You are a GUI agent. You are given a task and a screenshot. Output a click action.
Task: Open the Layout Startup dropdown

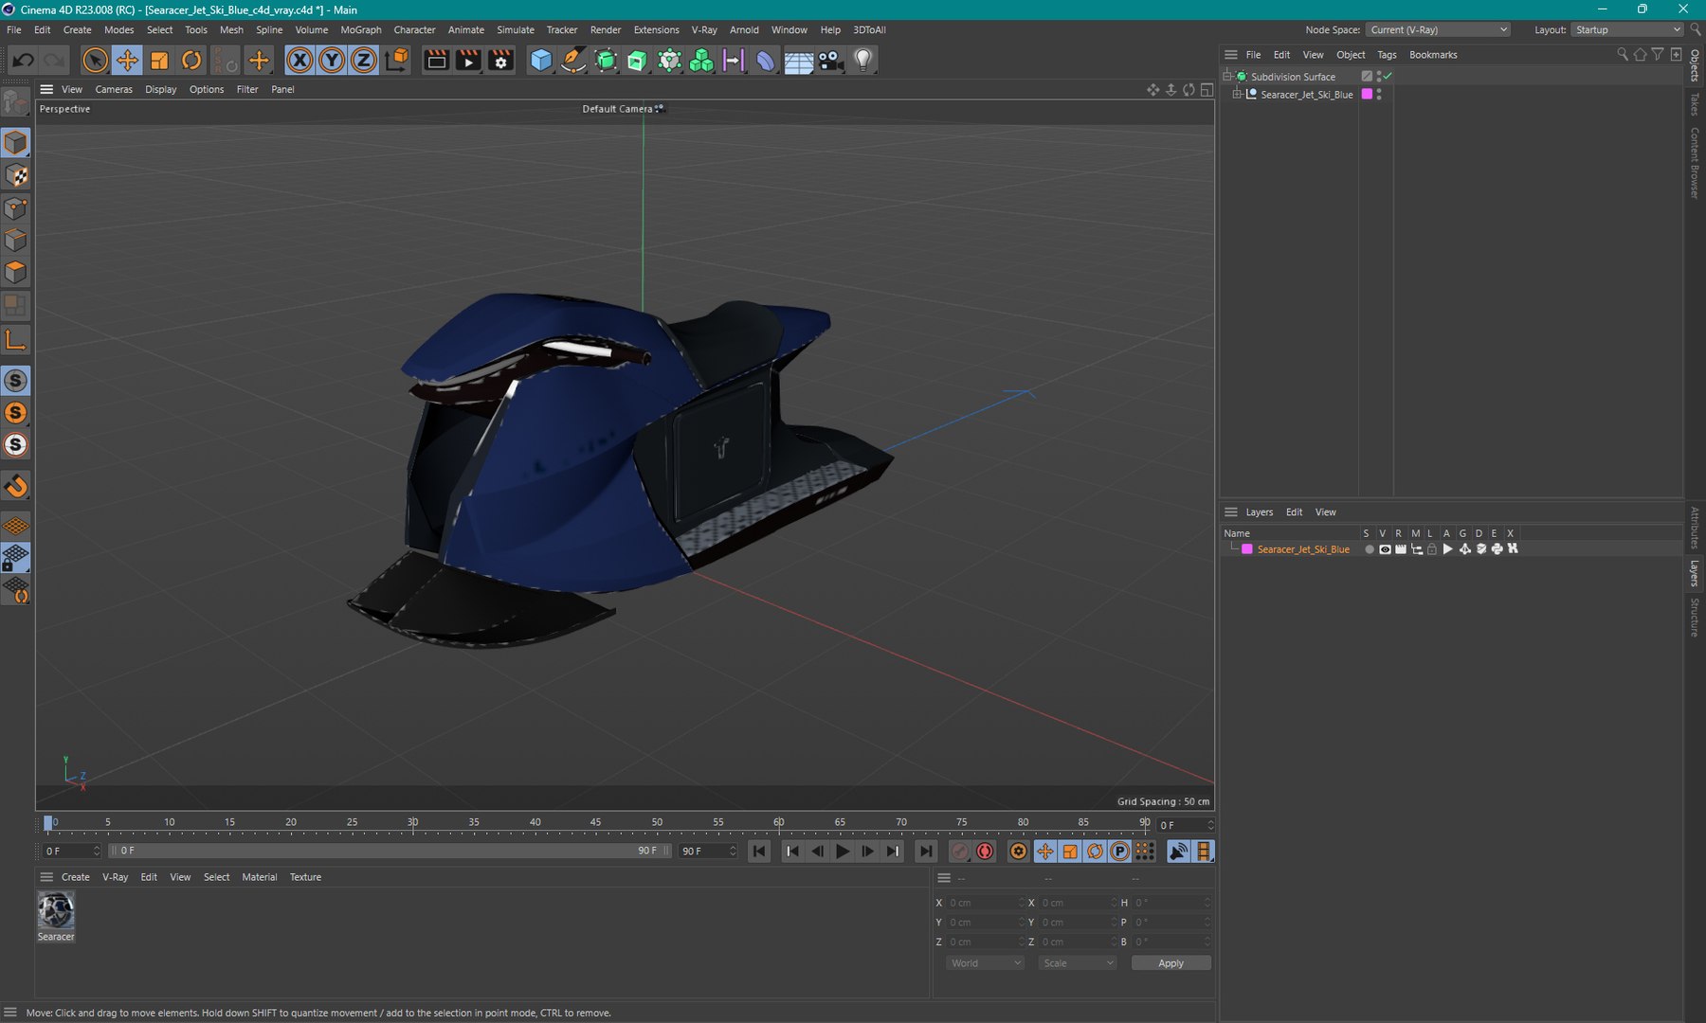1627,30
